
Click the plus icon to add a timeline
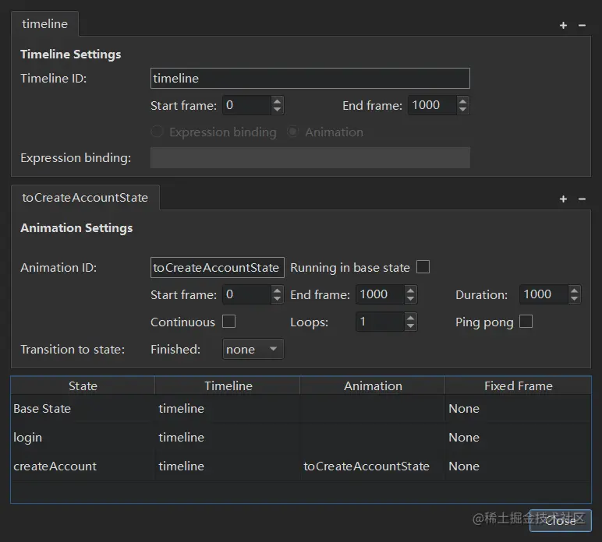point(563,25)
